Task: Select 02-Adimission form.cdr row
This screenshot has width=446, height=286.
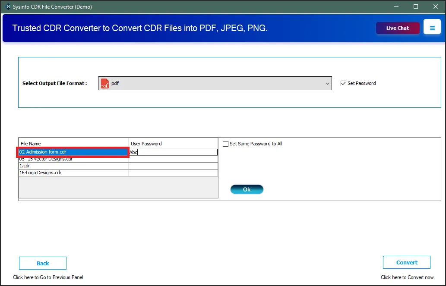Action: coord(73,152)
